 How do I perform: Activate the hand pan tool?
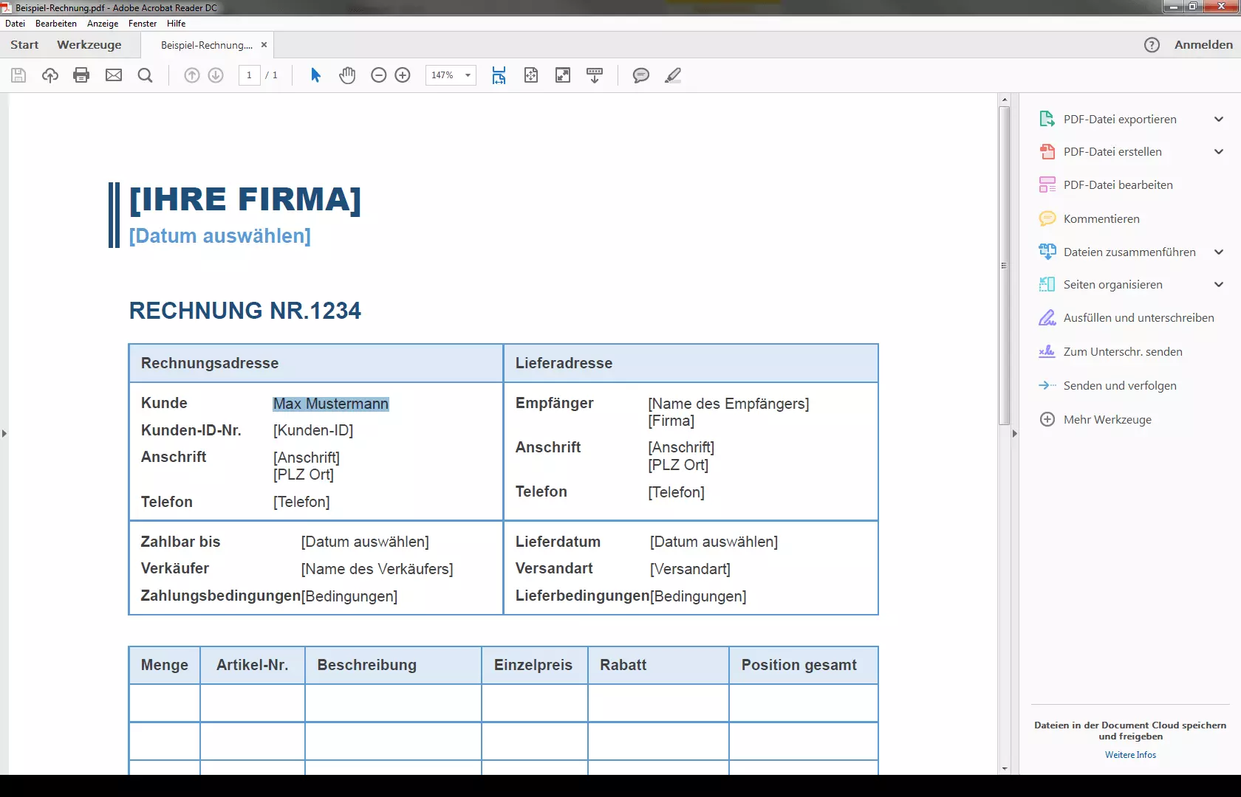[347, 75]
